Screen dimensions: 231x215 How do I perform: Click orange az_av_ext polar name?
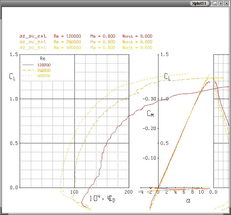[x=33, y=42]
